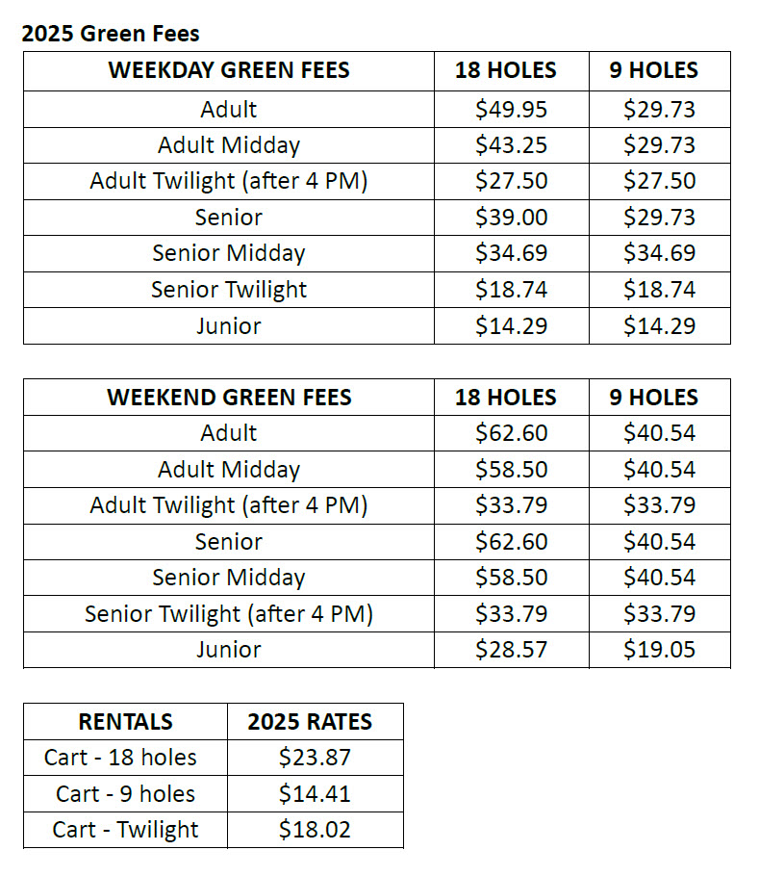Select weekend Adult Midday $58.50 cell

pos(511,470)
